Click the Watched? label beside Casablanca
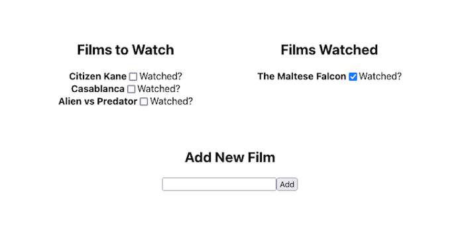Viewport: 460px width, 246px height. click(x=158, y=89)
